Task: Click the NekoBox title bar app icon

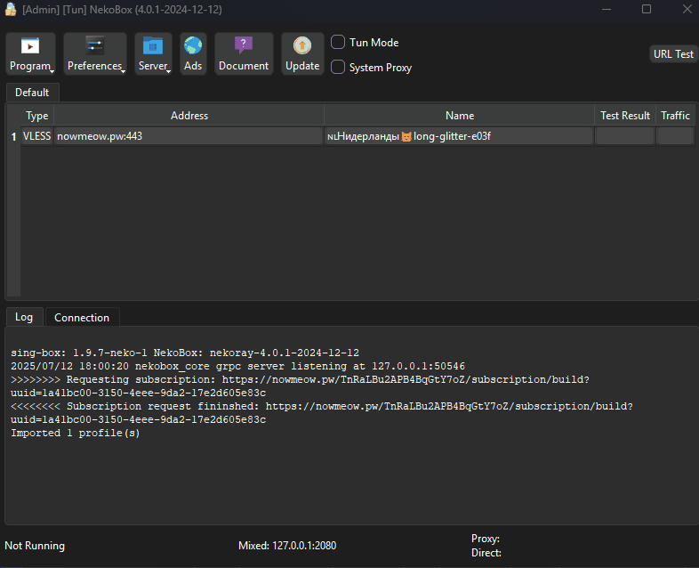Action: click(12, 9)
